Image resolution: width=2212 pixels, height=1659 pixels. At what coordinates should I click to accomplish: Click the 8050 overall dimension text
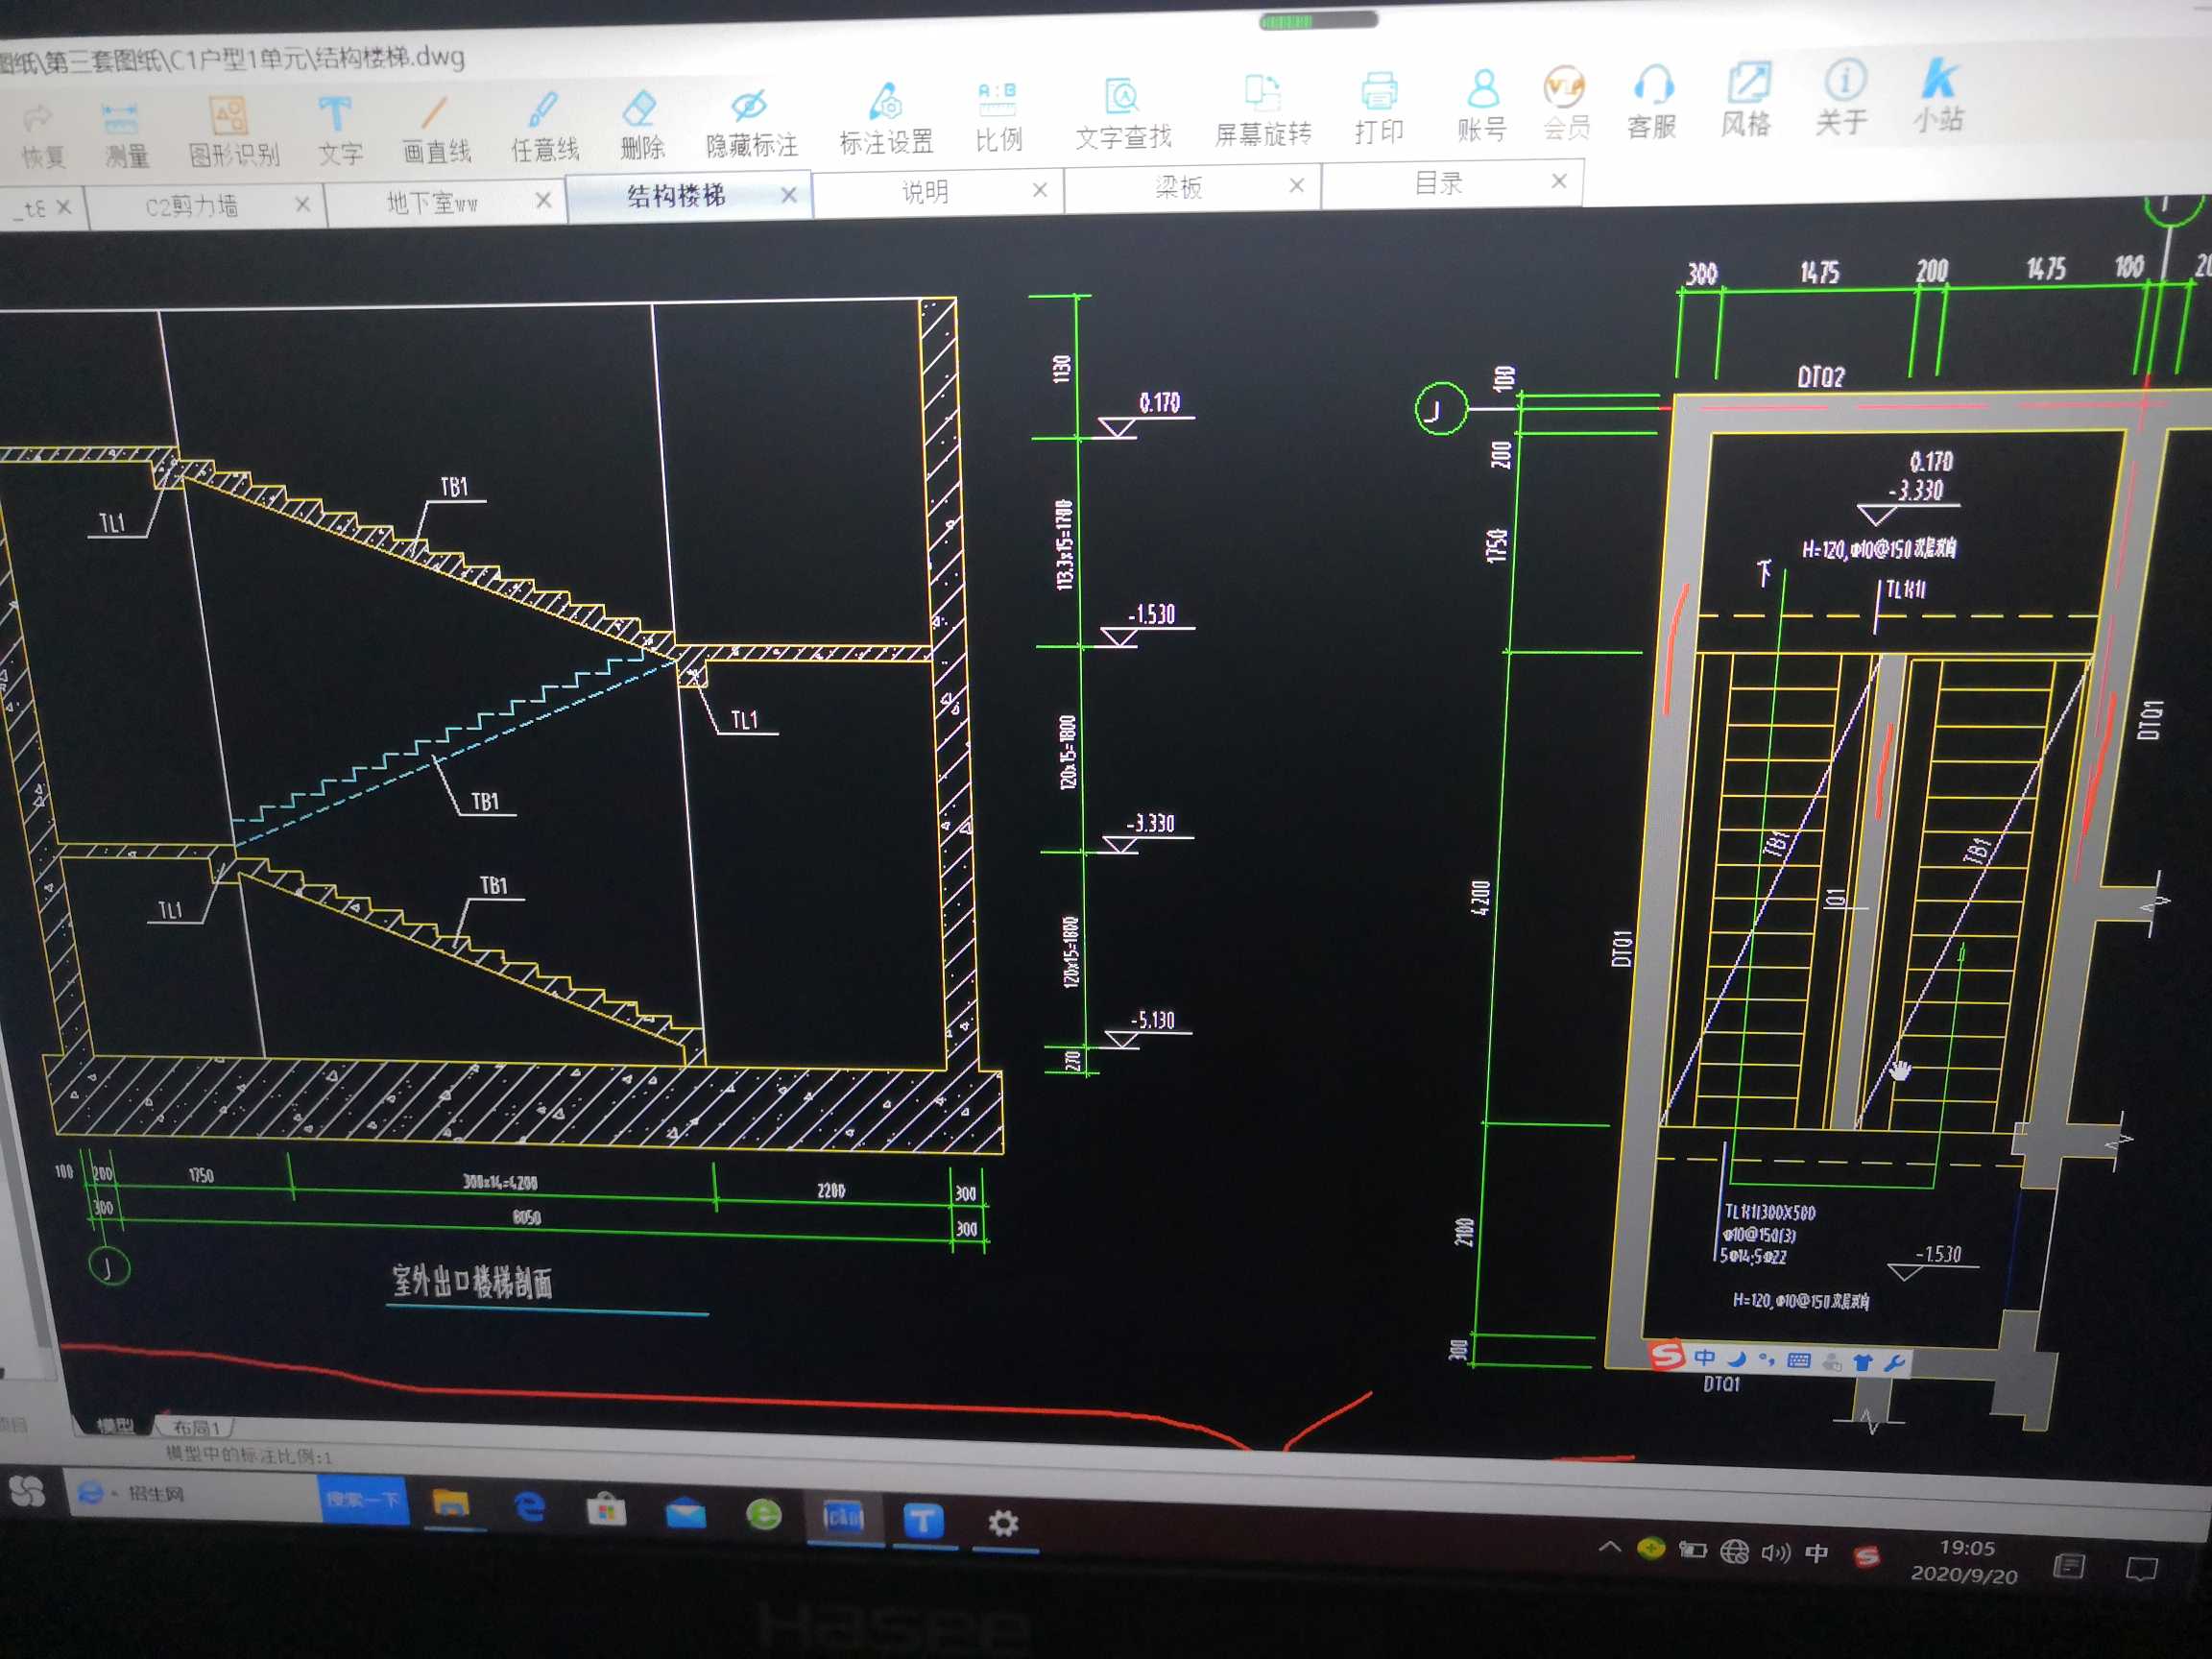(x=527, y=1217)
